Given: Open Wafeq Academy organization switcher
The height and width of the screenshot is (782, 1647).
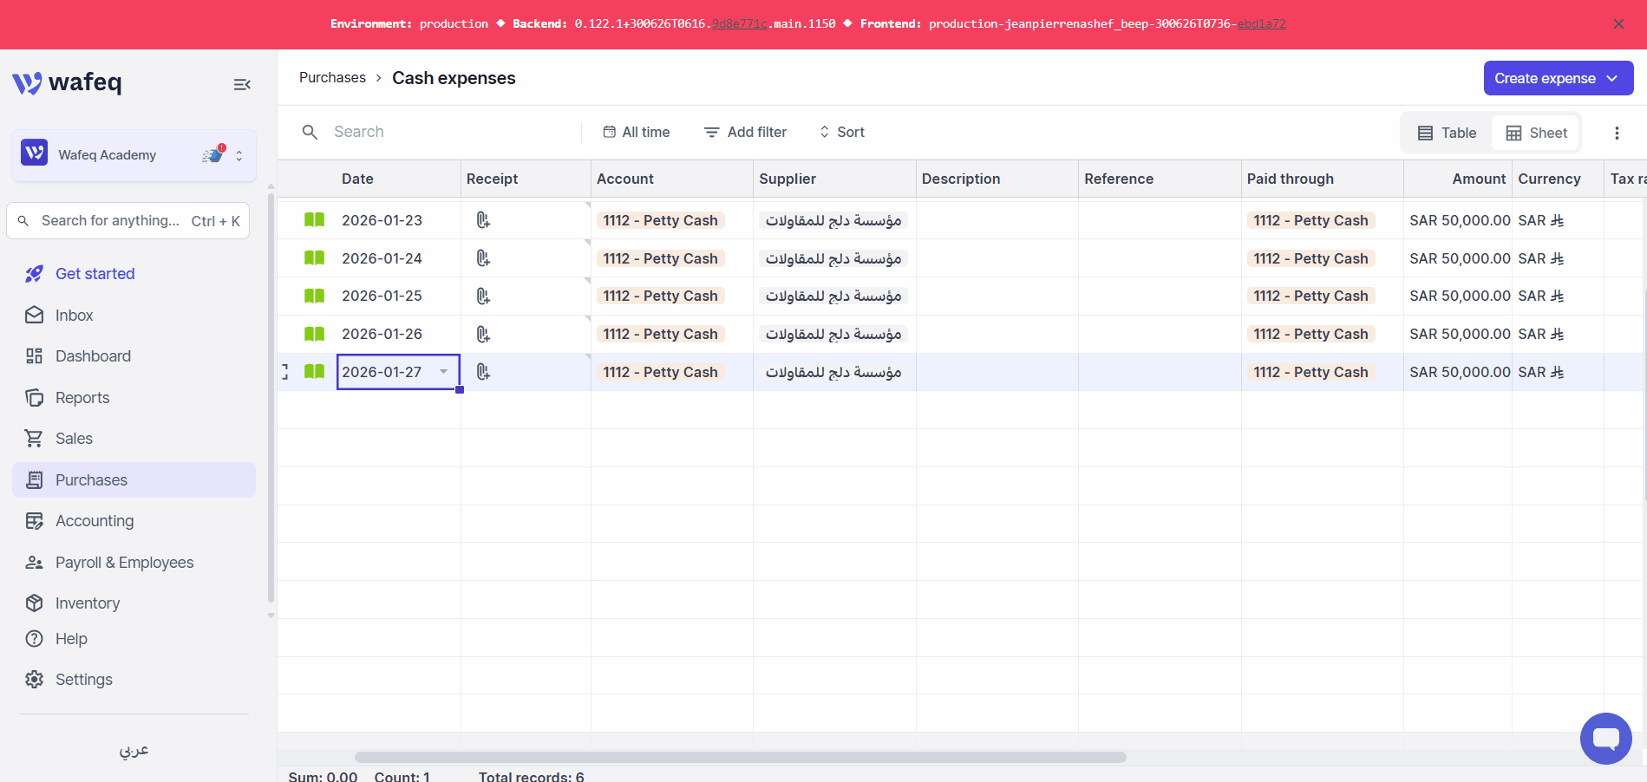Looking at the screenshot, I should click(134, 155).
